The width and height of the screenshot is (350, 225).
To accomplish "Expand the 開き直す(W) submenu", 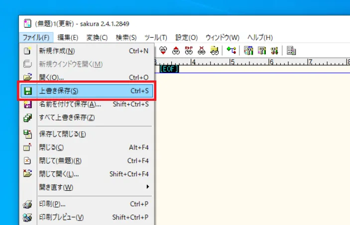I will point(87,187).
